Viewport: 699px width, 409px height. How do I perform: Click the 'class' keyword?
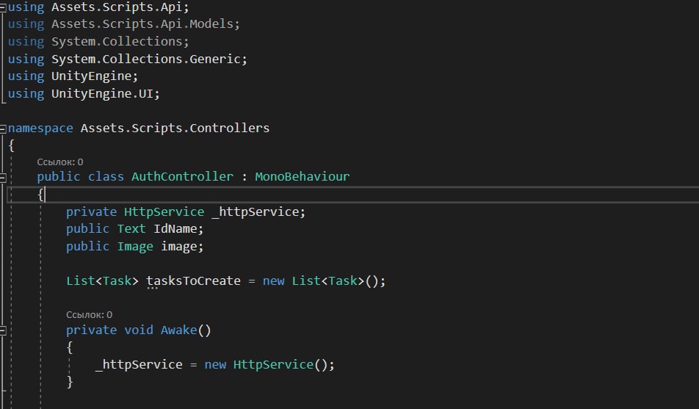[106, 177]
